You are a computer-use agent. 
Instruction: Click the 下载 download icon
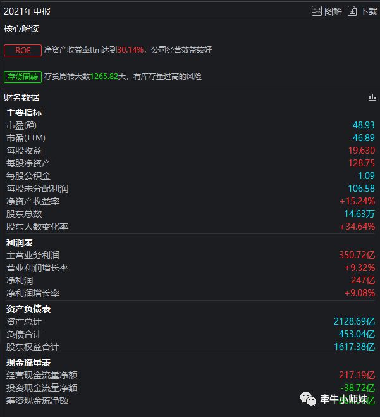click(x=352, y=11)
